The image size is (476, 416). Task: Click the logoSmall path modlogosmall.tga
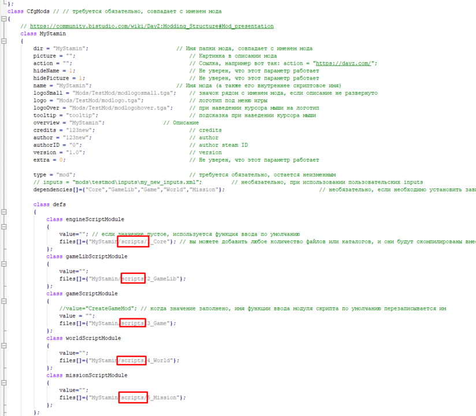(x=105, y=93)
